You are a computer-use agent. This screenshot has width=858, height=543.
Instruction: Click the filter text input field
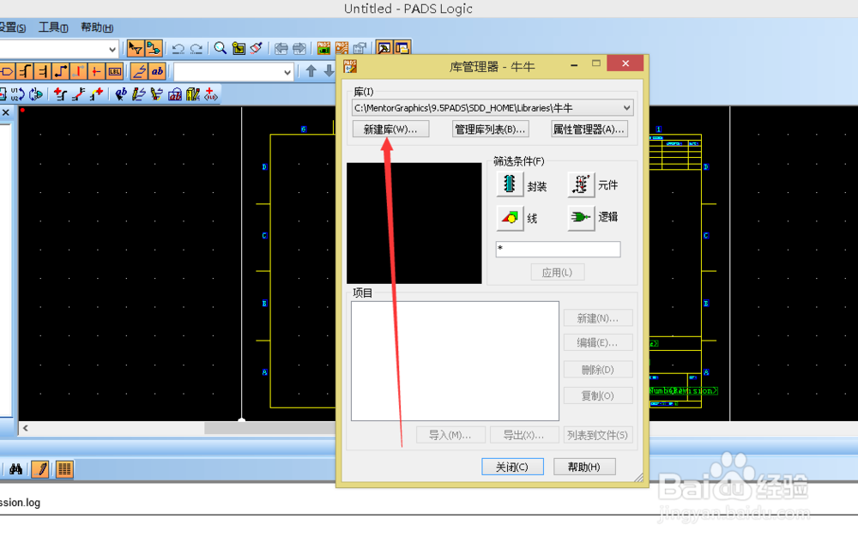click(558, 250)
